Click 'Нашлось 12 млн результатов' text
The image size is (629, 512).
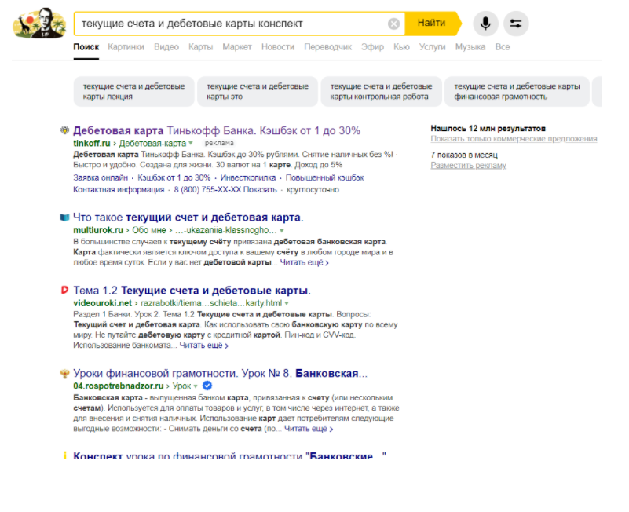point(488,129)
